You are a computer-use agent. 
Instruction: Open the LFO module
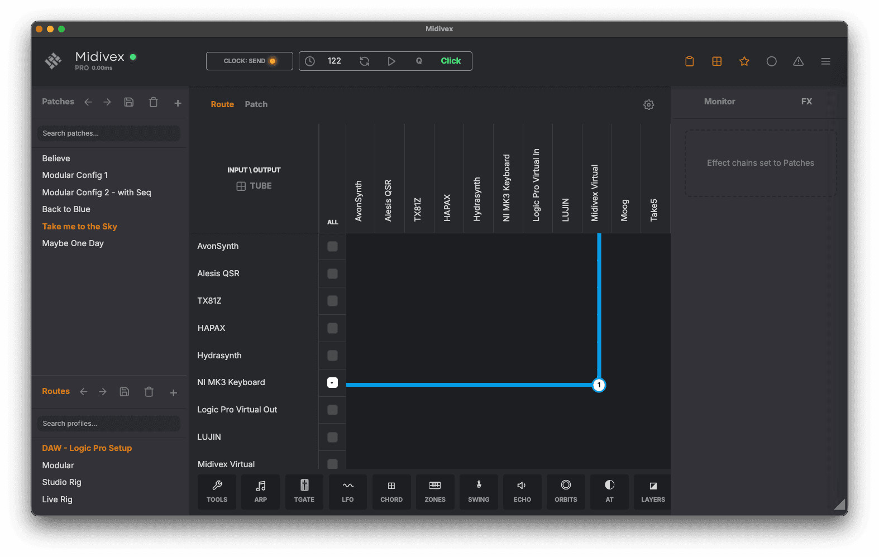point(347,492)
